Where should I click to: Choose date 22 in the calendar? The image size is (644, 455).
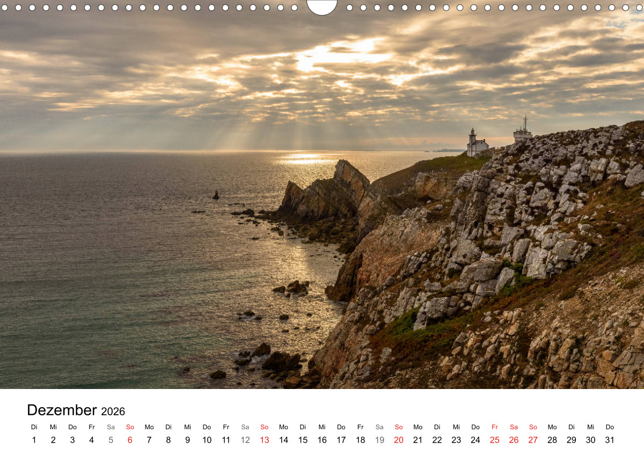pyautogui.click(x=437, y=440)
